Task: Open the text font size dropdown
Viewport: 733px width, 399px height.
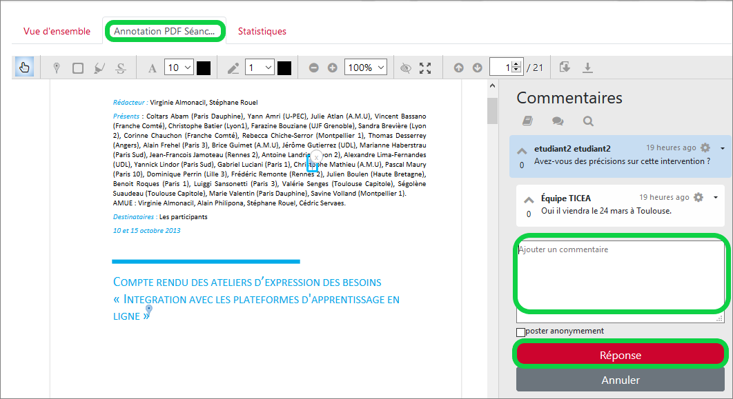Action: (179, 68)
